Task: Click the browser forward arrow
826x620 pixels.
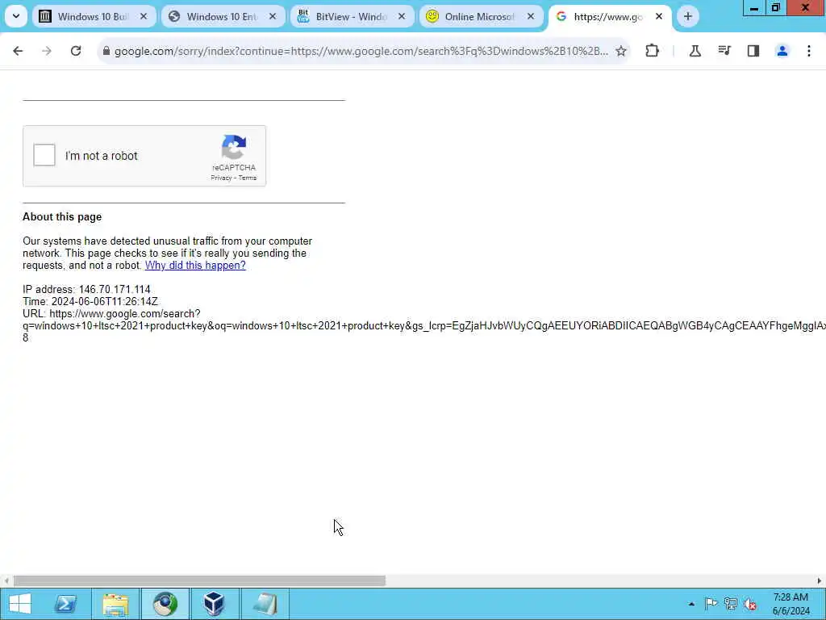Action: coord(47,51)
